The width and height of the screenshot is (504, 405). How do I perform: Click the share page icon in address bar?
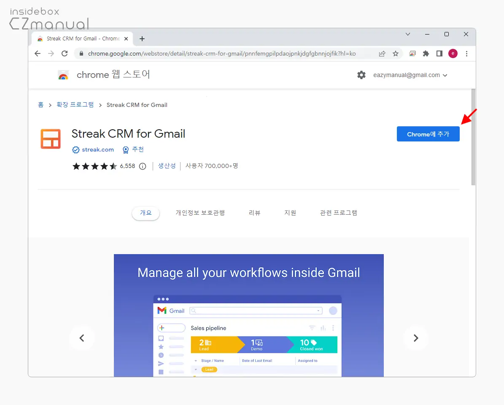(x=382, y=53)
